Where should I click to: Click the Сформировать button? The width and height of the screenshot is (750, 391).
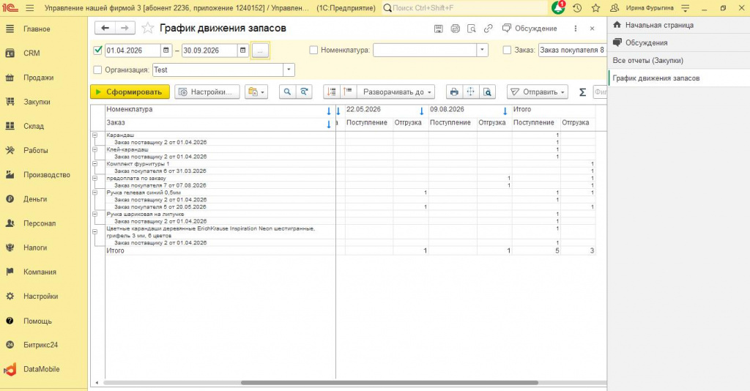130,92
